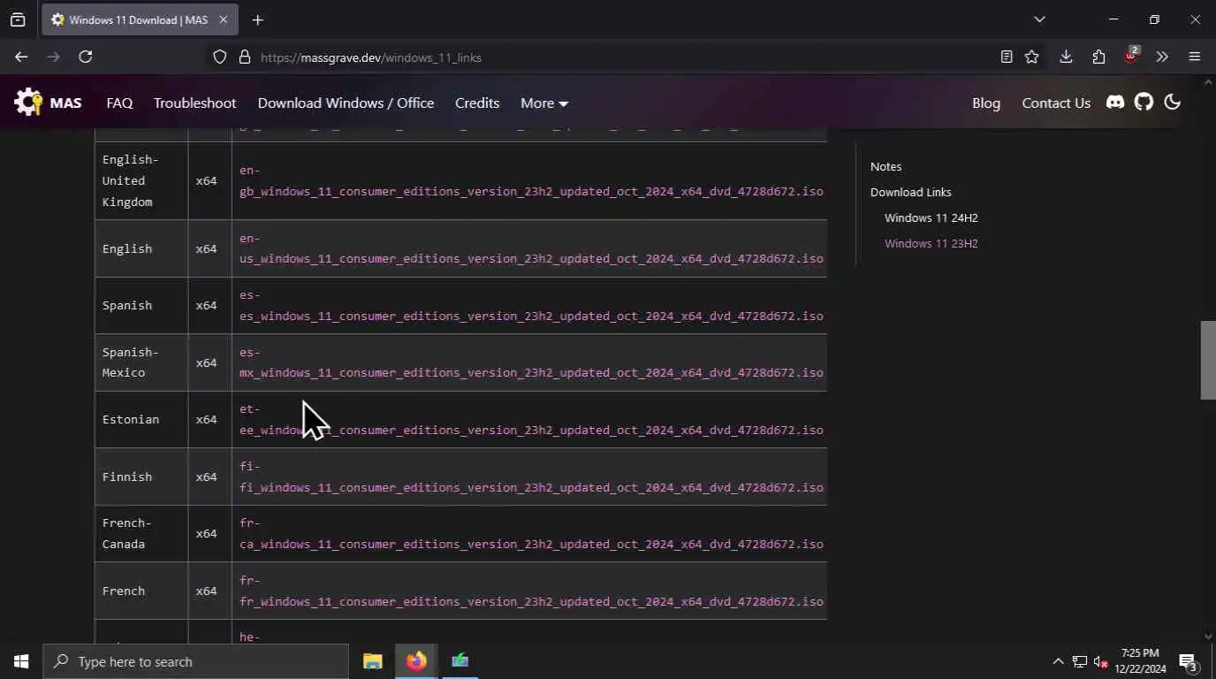Download the fr-fr Windows 11 ISO

(531, 591)
